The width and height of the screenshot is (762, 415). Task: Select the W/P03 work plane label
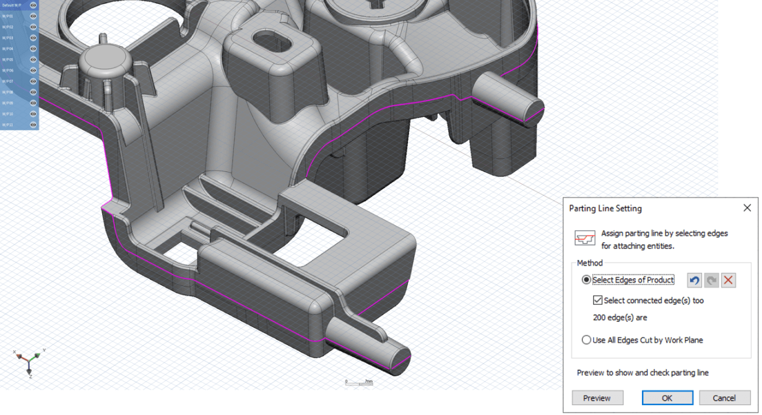pyautogui.click(x=7, y=38)
